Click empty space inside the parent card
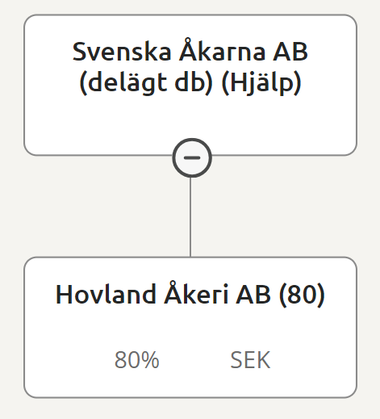Image resolution: width=380 pixels, height=419 pixels. tap(107, 124)
